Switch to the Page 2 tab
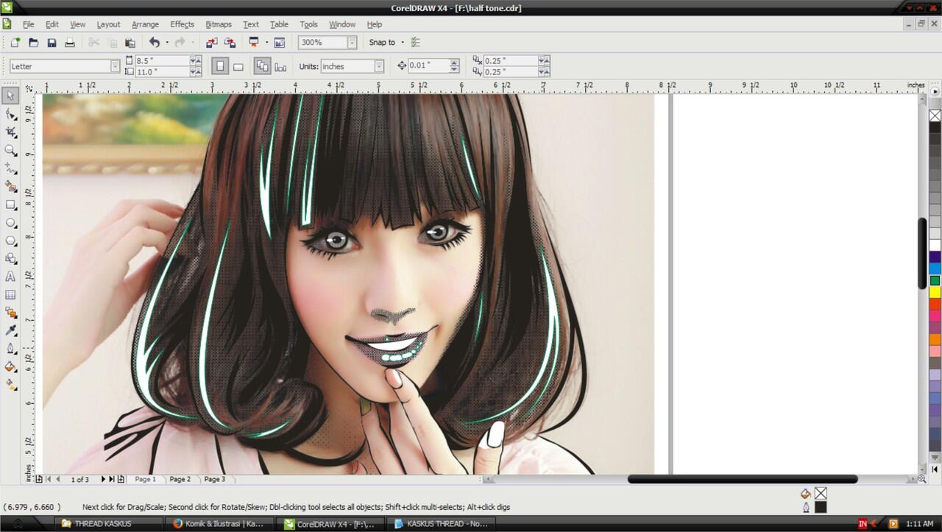The width and height of the screenshot is (942, 532). [x=180, y=479]
